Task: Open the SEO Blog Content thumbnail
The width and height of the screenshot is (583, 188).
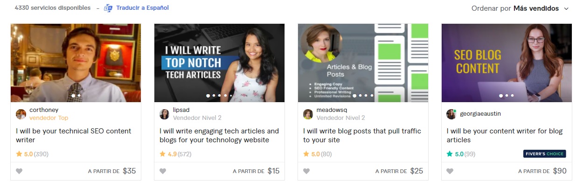Action: click(507, 63)
